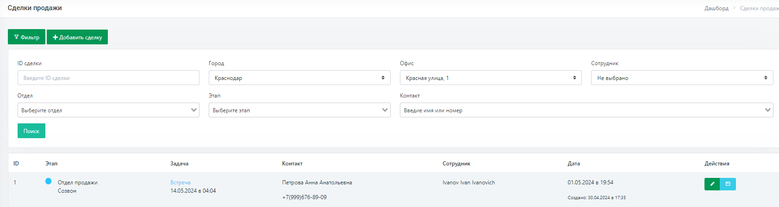Image resolution: width=779 pixels, height=207 pixels.
Task: Click the Поиск button
Action: 31,131
